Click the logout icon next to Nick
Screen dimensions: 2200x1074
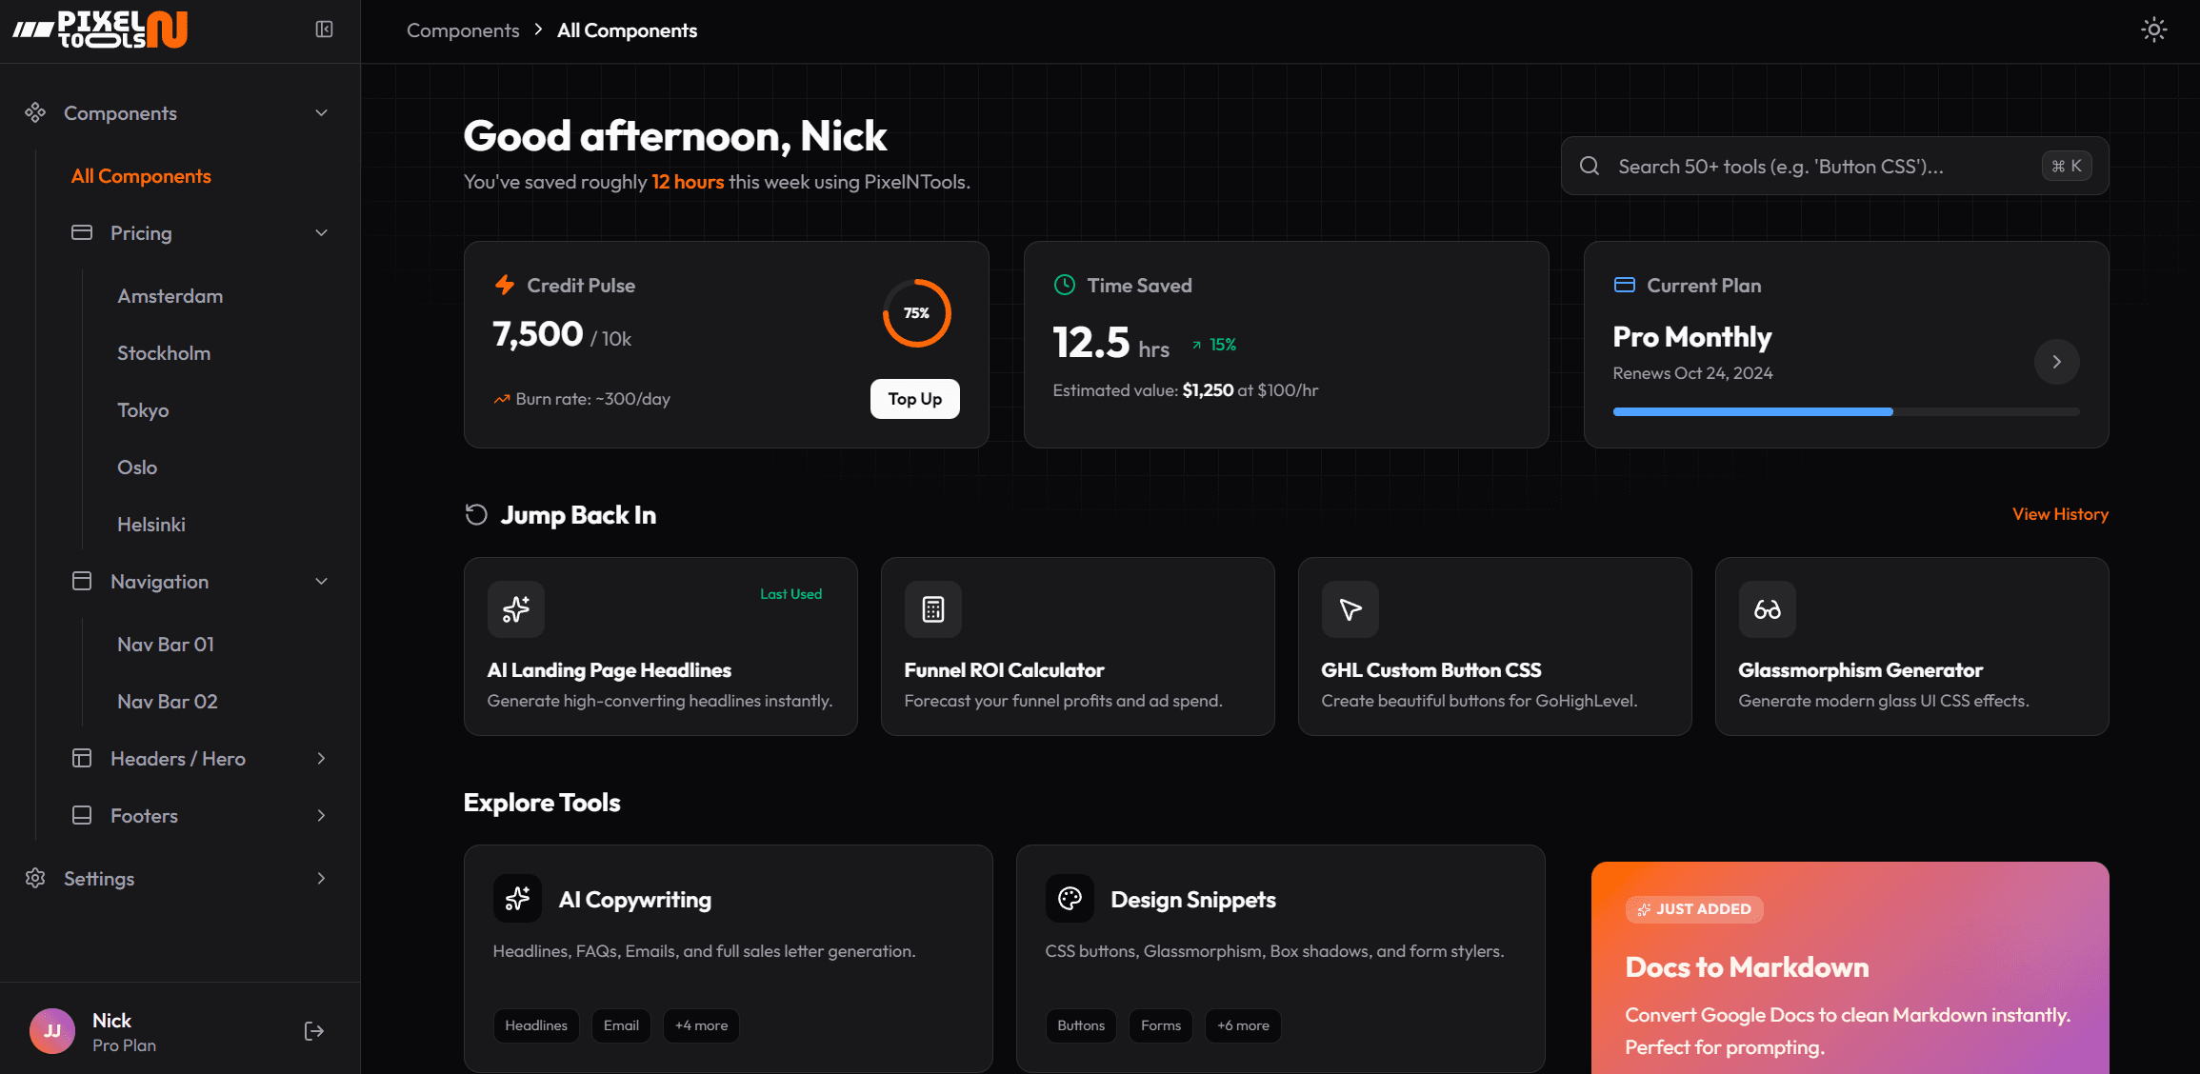tap(313, 1030)
